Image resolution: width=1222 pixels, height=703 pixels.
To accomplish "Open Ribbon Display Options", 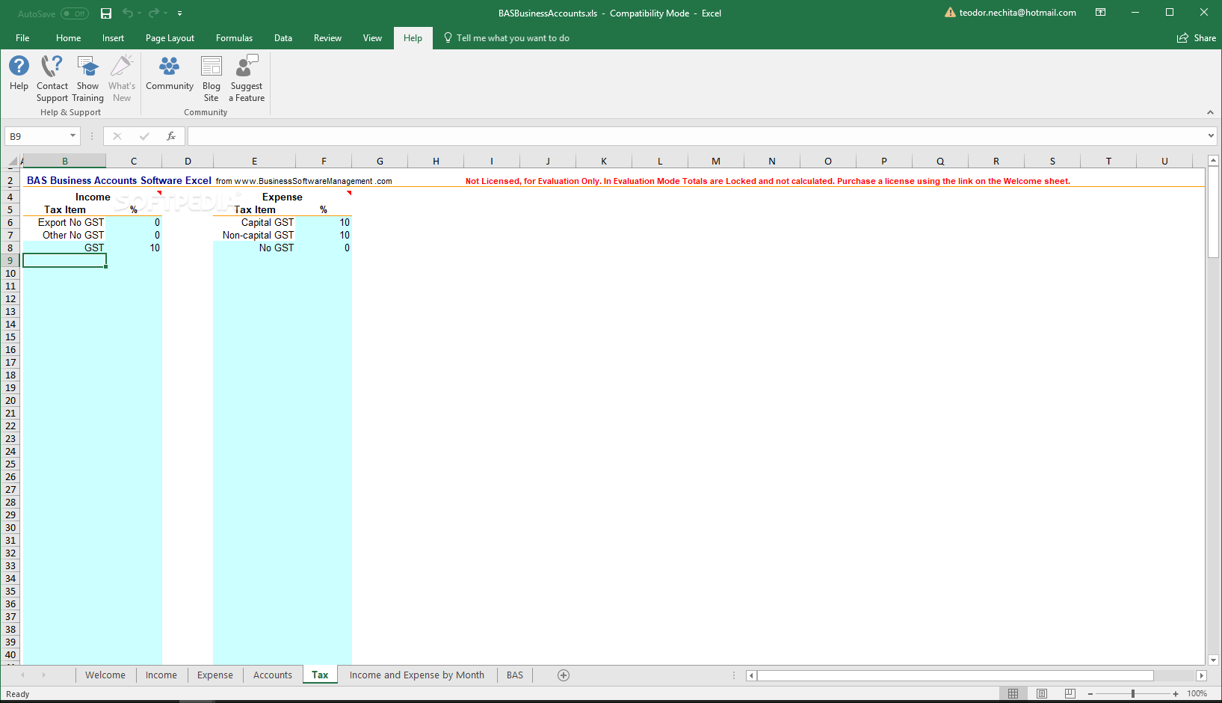I will point(1101,13).
